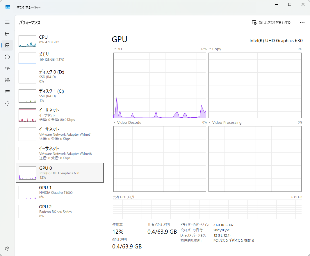Image resolution: width=310 pixels, height=256 pixels.
Task: Select the メモリ performance item
Action: pyautogui.click(x=60, y=58)
